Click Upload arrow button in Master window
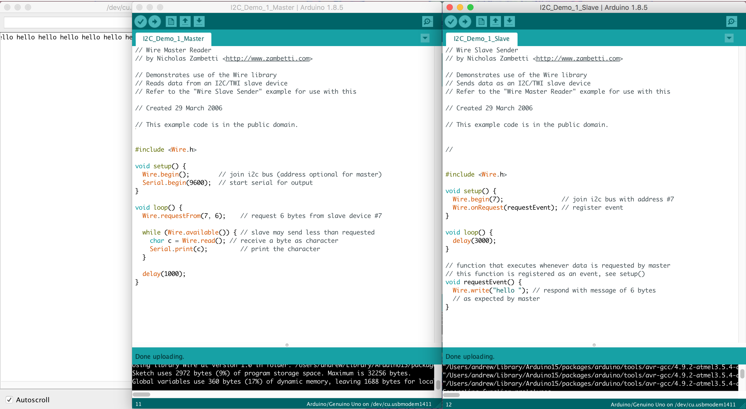 tap(155, 21)
